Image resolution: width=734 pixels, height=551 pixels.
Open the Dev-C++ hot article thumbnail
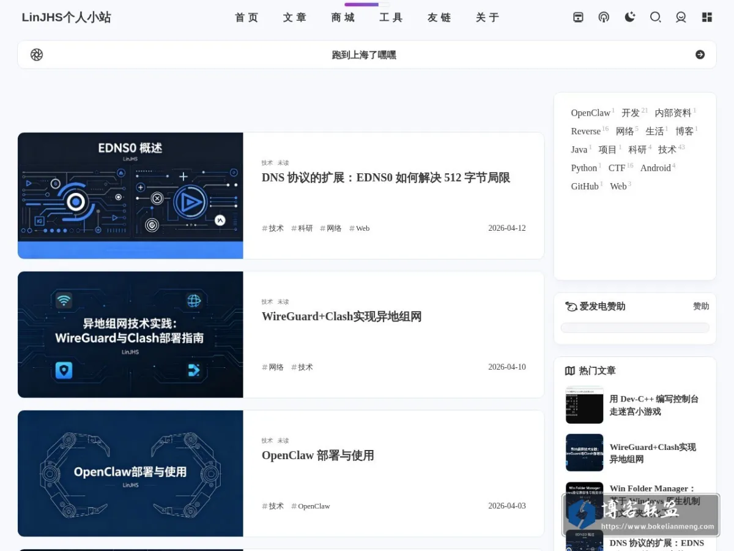tap(584, 405)
